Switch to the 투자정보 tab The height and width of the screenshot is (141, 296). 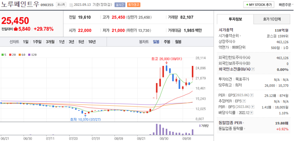[x=235, y=19]
